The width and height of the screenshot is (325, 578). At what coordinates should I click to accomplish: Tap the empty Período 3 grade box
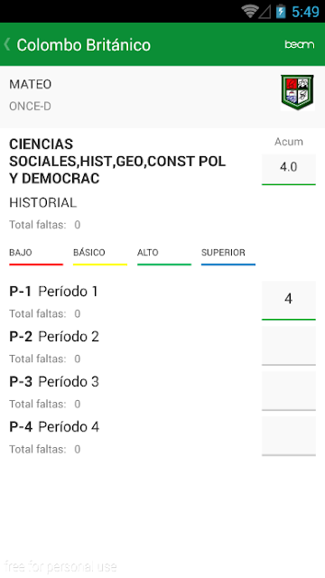[289, 391]
